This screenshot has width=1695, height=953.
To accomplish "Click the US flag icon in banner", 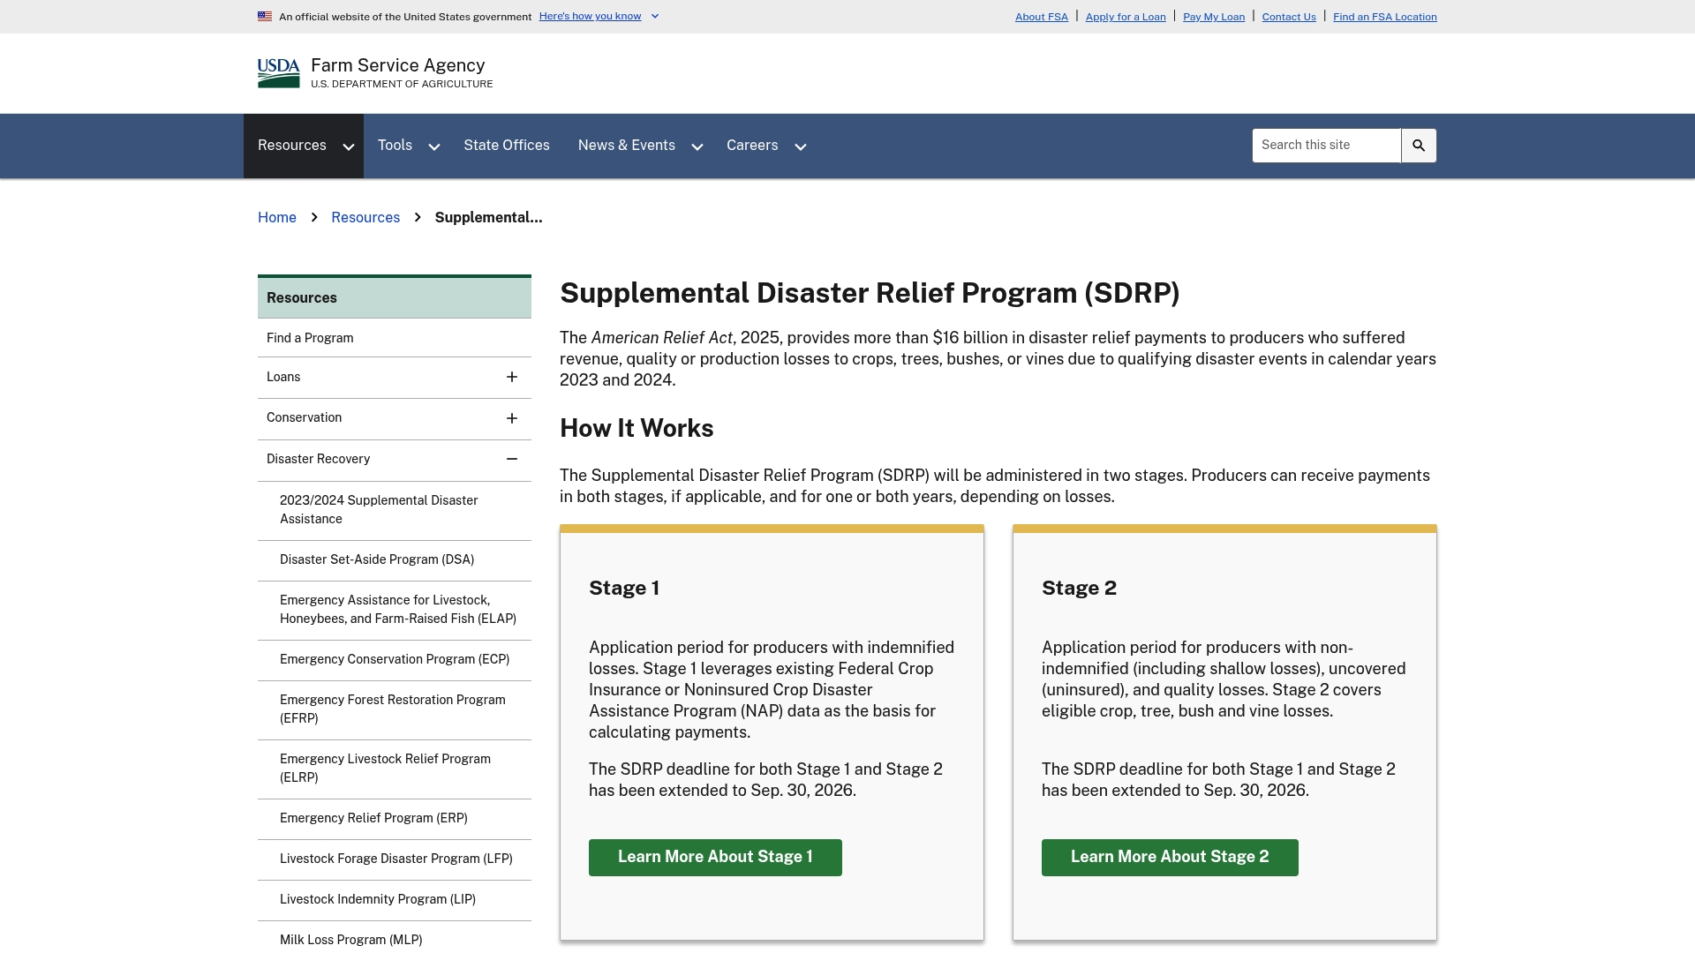I will pos(265,16).
